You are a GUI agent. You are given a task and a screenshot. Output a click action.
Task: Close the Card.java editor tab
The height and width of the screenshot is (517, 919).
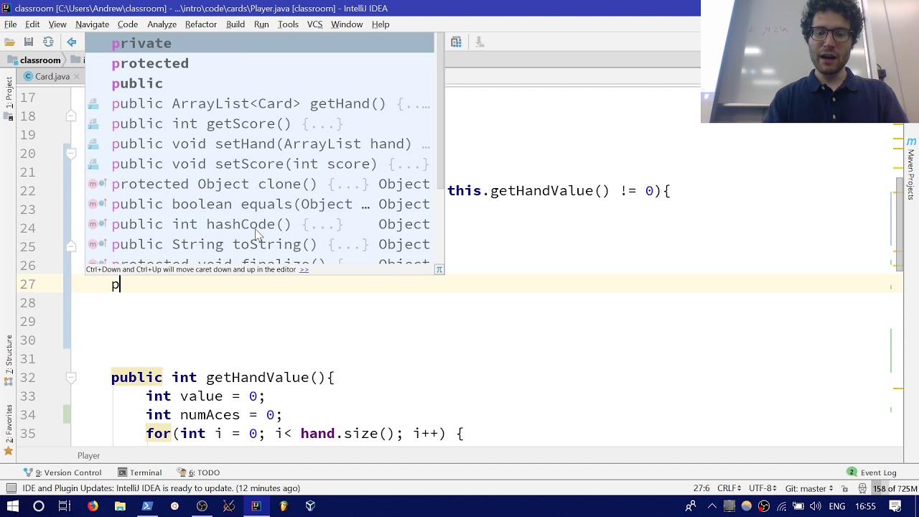click(78, 77)
